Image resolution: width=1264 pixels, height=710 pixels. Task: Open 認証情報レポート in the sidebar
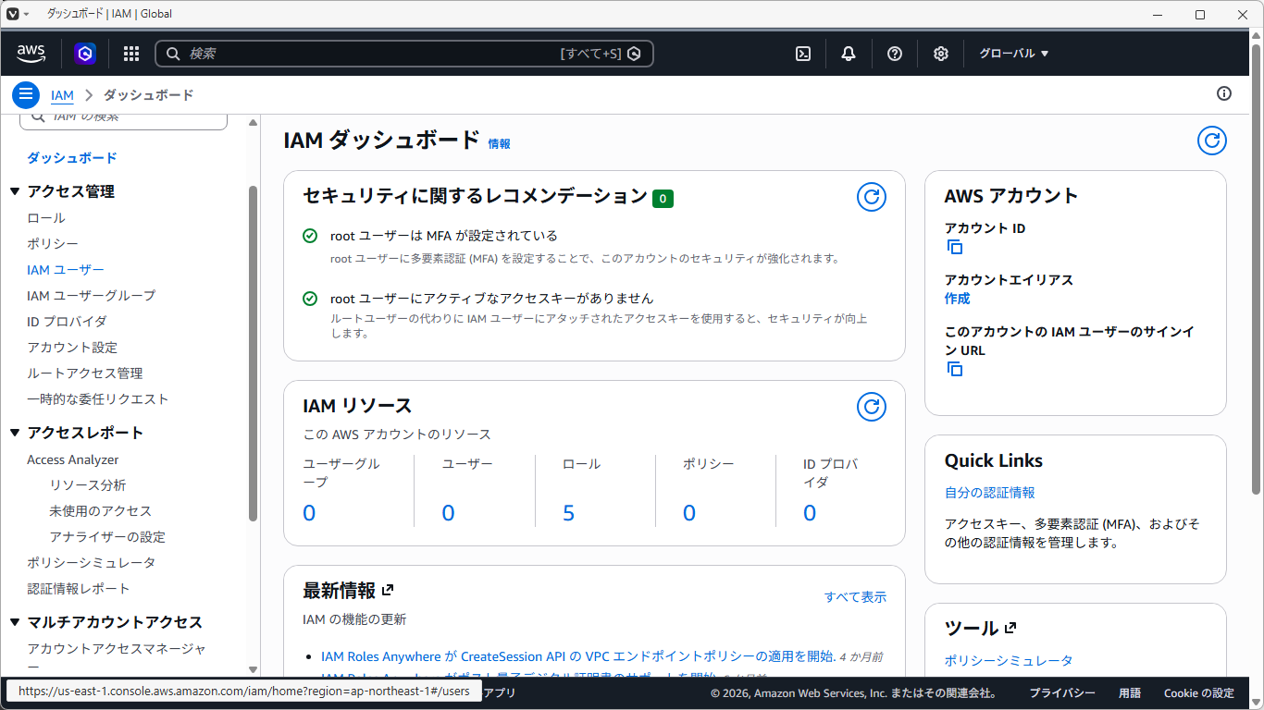click(79, 589)
